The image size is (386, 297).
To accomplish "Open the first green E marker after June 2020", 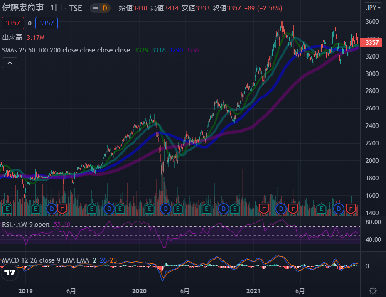I will [x=206, y=209].
